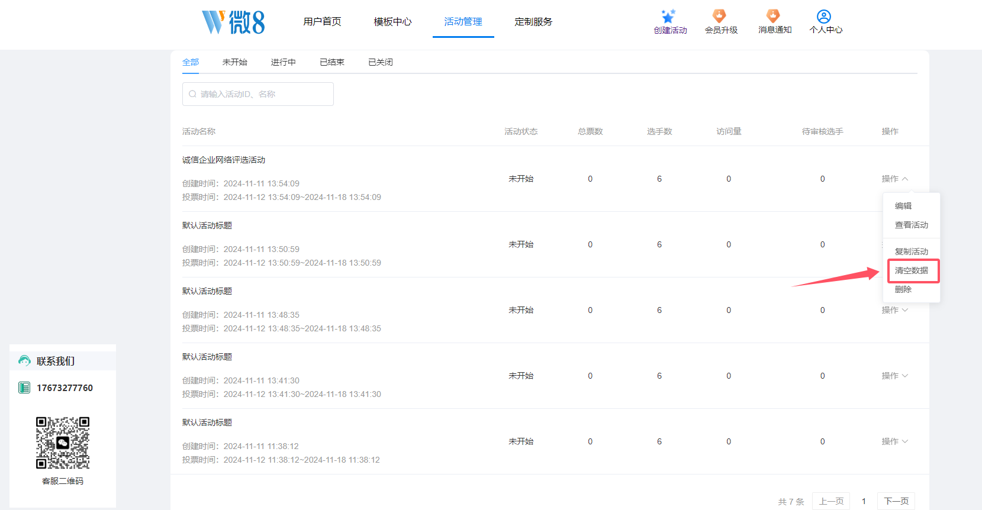
Task: Click the 联系我们 customer service icon
Action: tap(24, 360)
